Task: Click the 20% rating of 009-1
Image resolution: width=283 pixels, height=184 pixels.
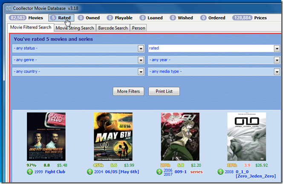Action: pyautogui.click(x=165, y=165)
